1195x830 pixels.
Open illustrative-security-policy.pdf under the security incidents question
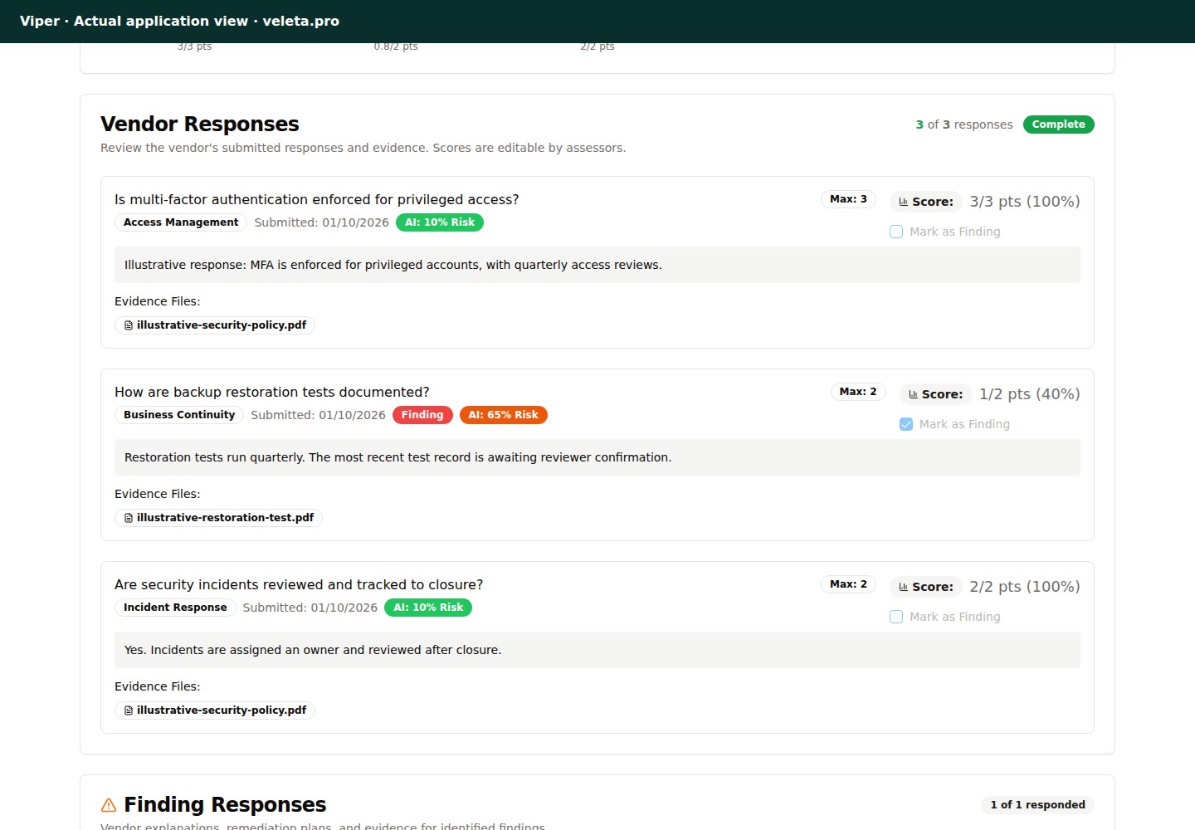[x=215, y=710]
